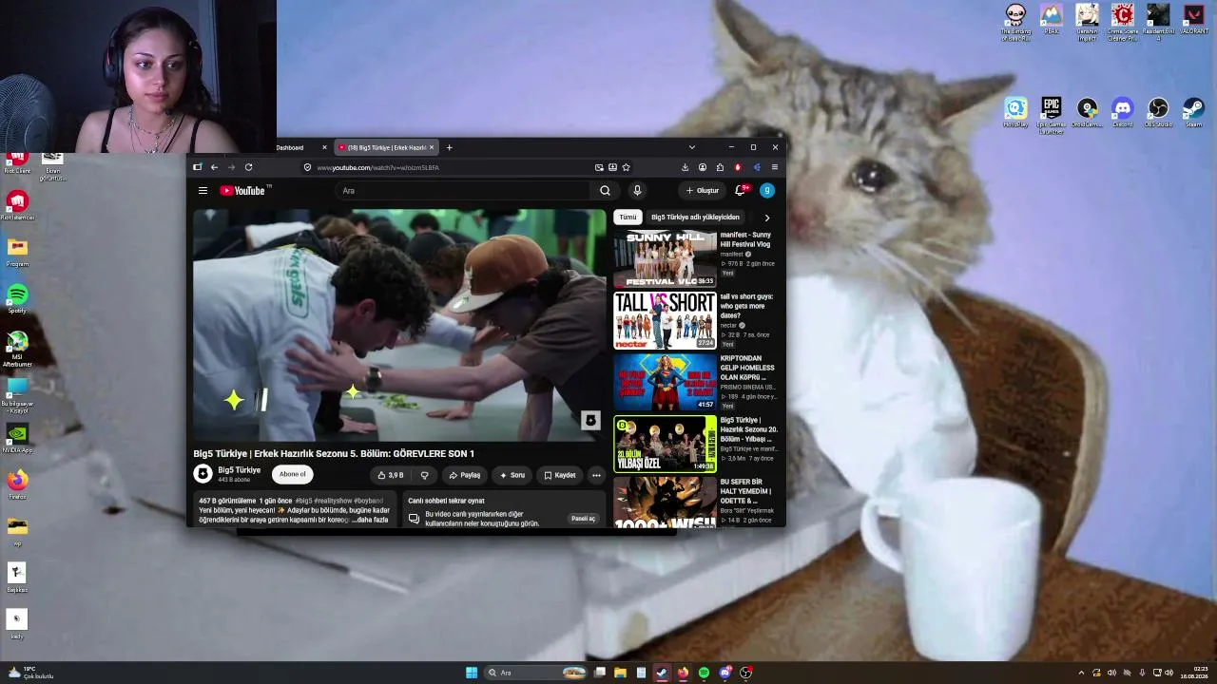This screenshot has width=1217, height=684.
Task: Open Firefox desktop shortcut
Action: 17,484
